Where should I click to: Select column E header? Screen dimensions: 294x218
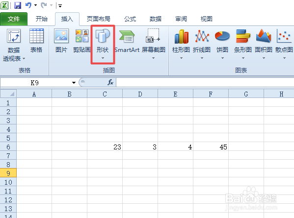click(175, 94)
